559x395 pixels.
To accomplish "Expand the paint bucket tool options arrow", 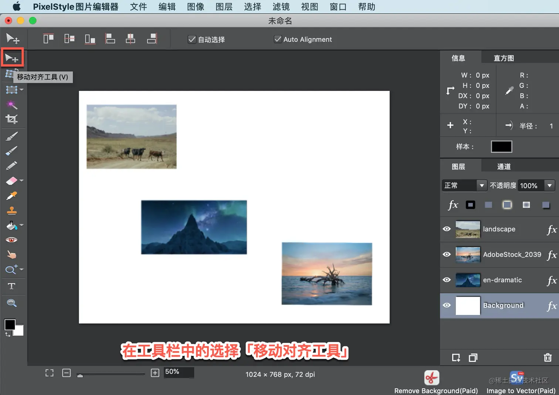I will click(21, 225).
